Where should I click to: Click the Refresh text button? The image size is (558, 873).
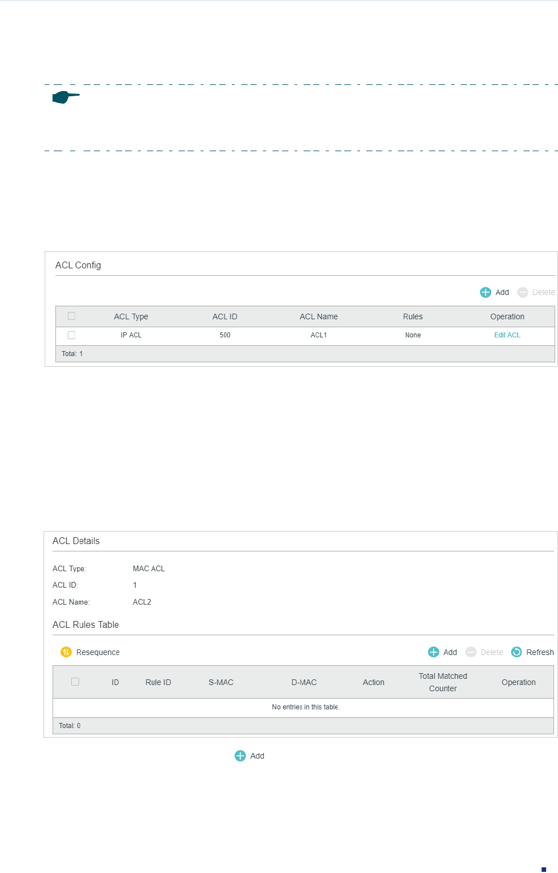(540, 652)
